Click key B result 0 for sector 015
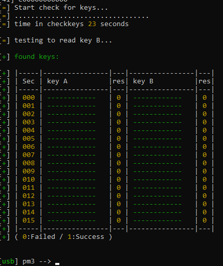 [205, 220]
